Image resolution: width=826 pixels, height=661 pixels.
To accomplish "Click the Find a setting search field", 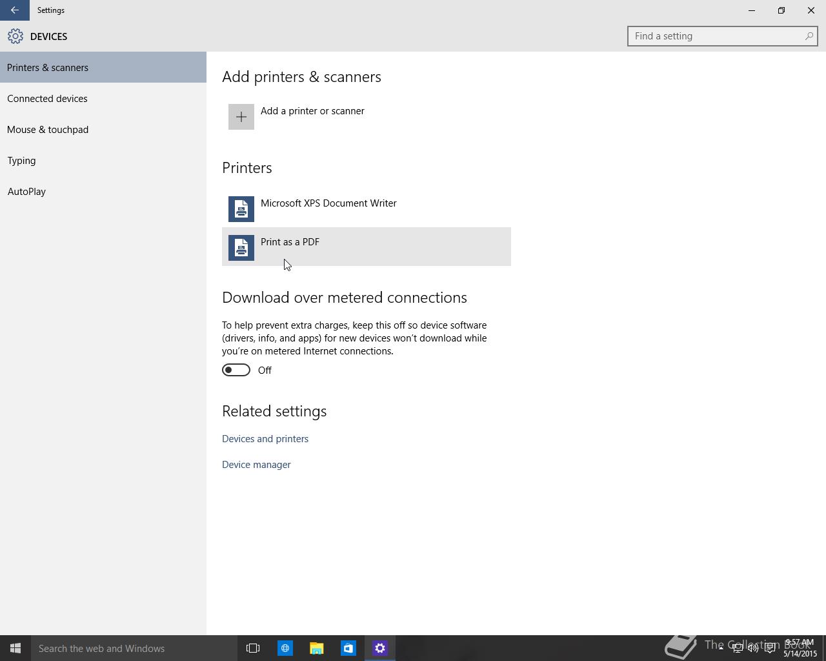I will [x=723, y=36].
